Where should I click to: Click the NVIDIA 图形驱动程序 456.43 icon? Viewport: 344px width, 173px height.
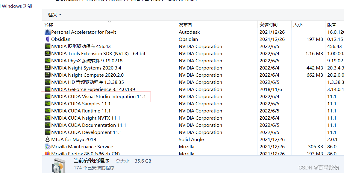[47, 46]
